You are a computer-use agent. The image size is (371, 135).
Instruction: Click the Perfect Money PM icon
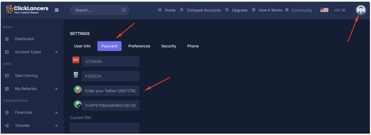pyautogui.click(x=76, y=60)
